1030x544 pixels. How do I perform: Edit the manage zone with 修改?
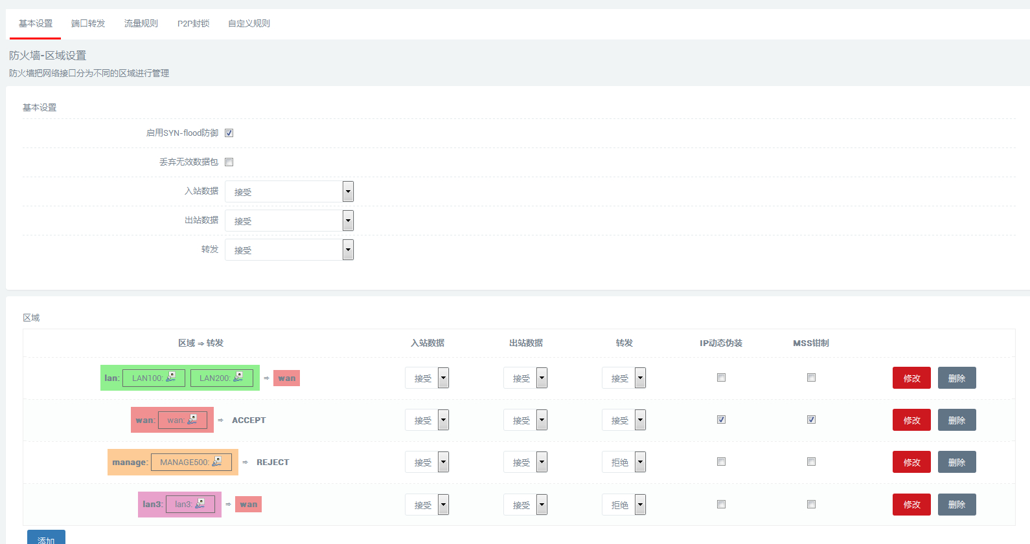pos(911,462)
